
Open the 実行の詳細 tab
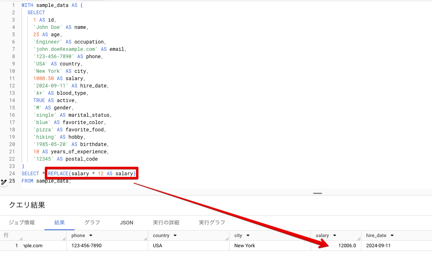tap(166, 222)
